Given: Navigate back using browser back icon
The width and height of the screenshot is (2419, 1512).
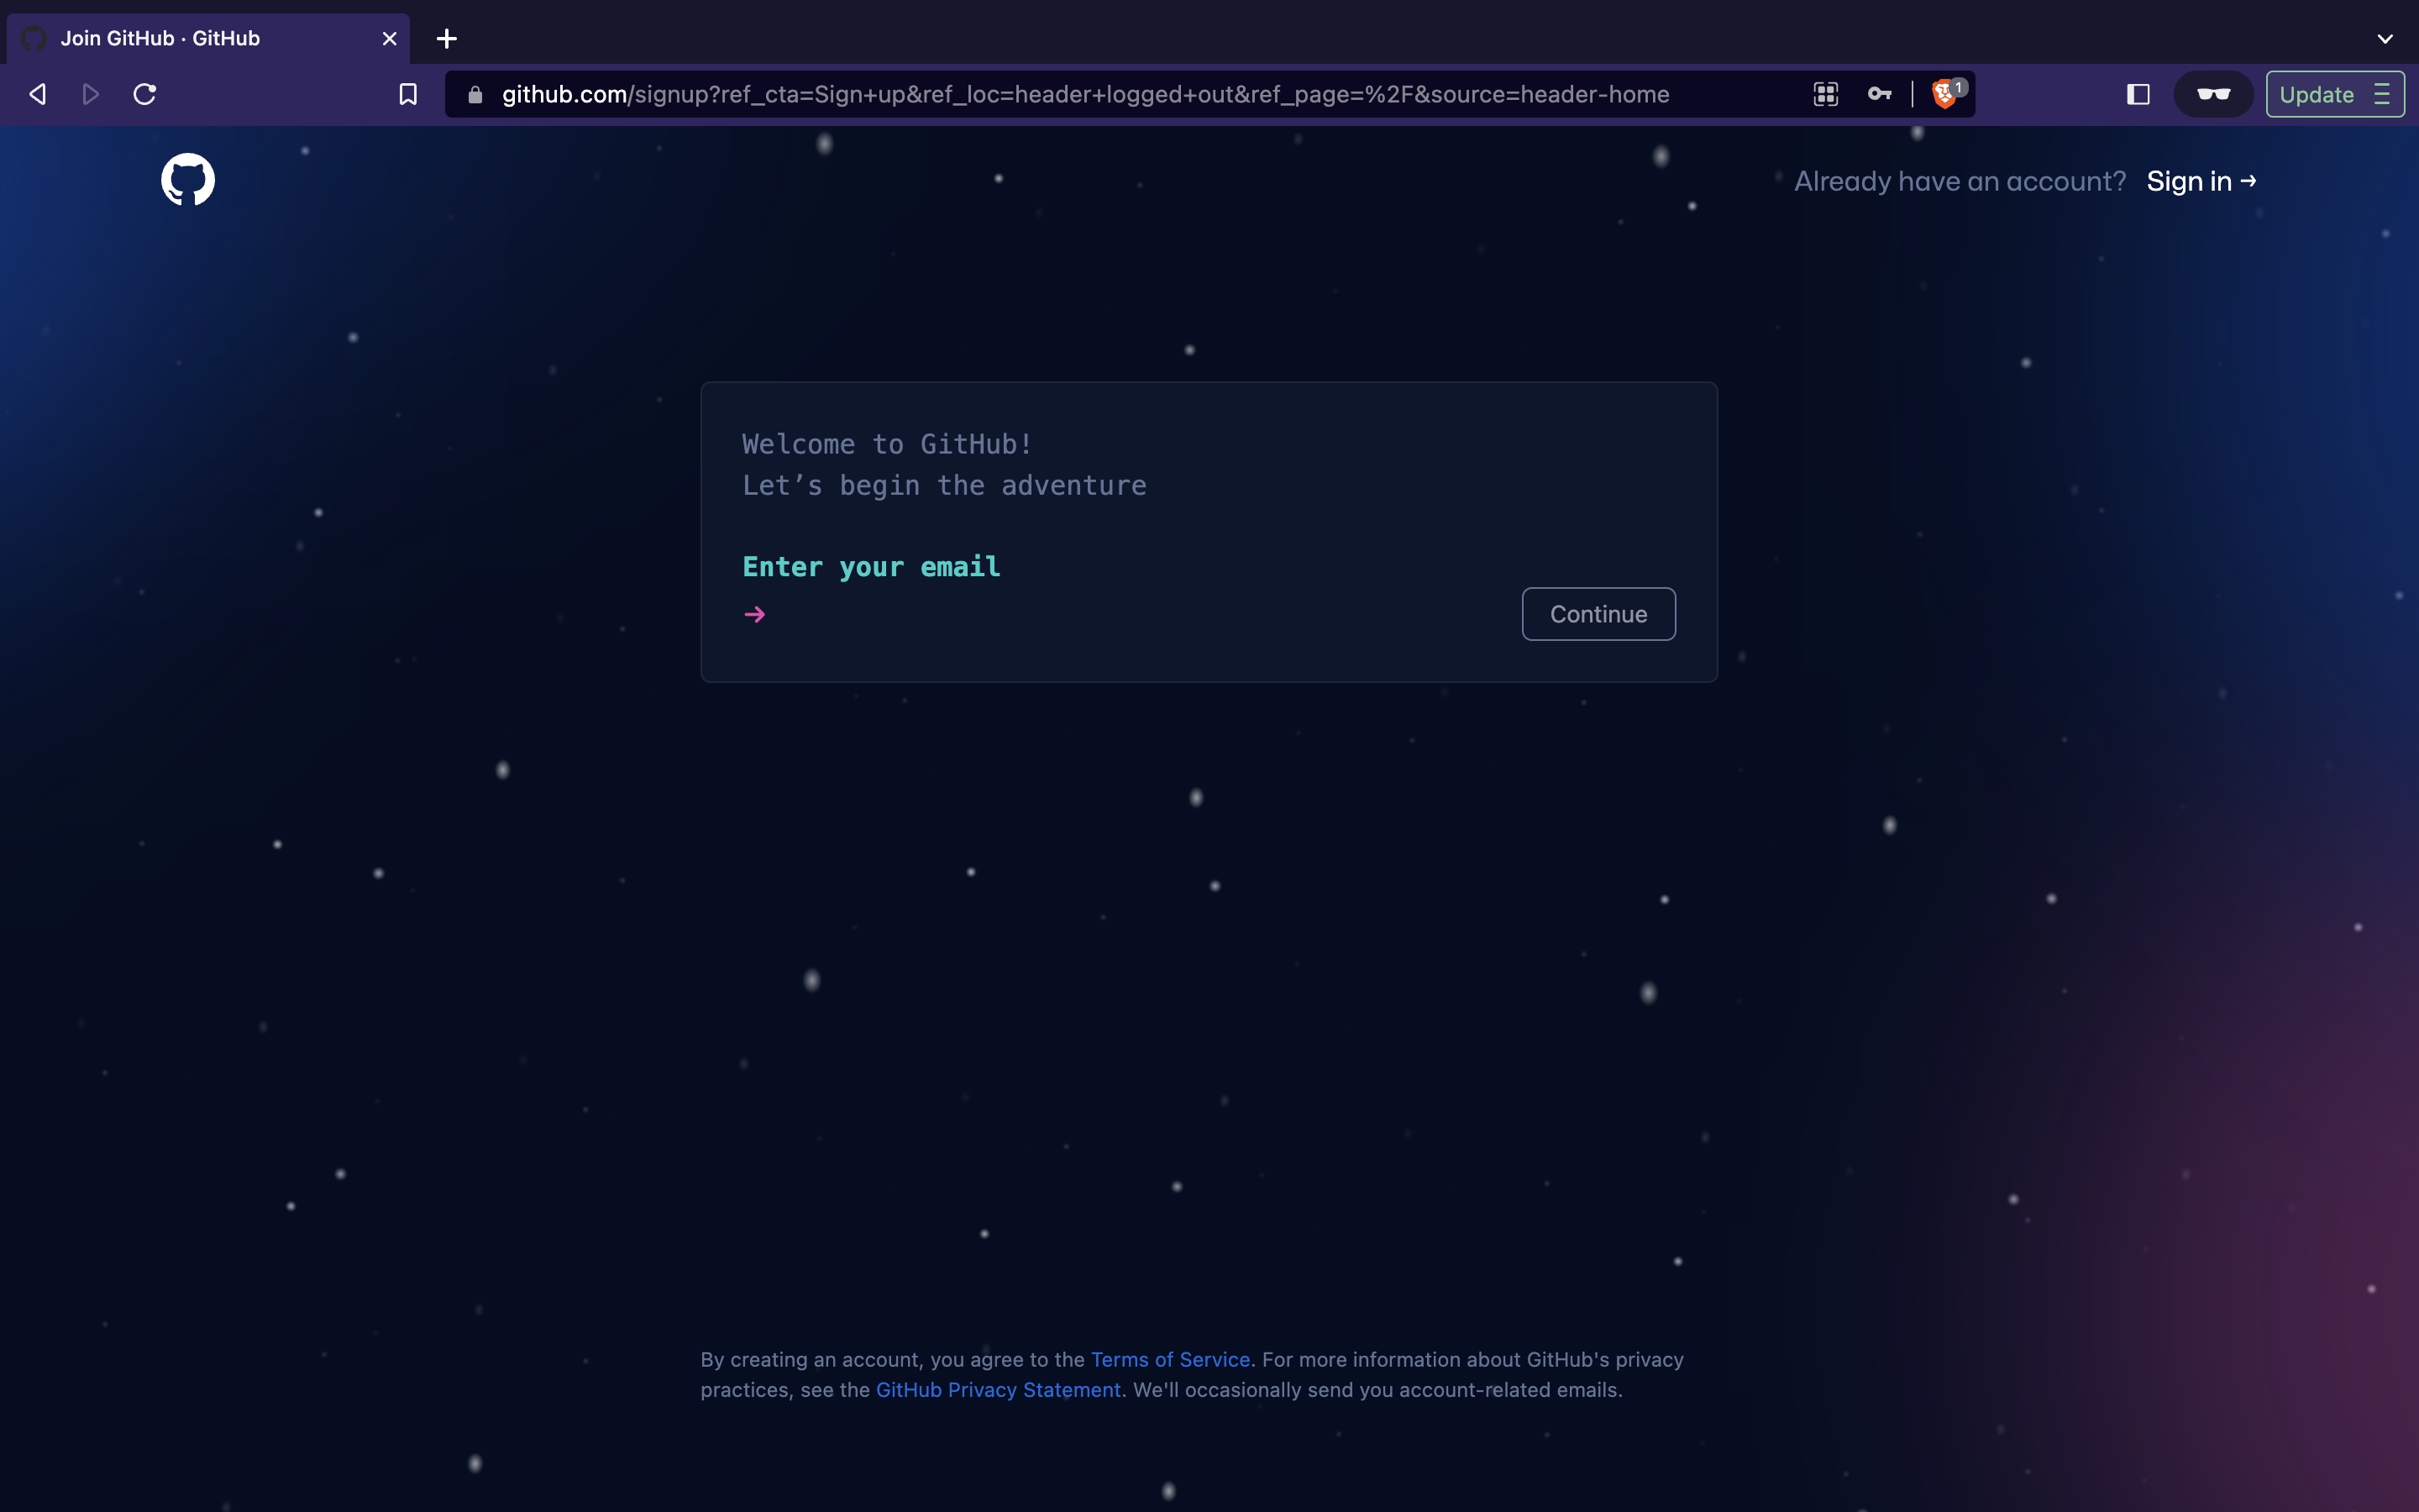Looking at the screenshot, I should tap(37, 94).
